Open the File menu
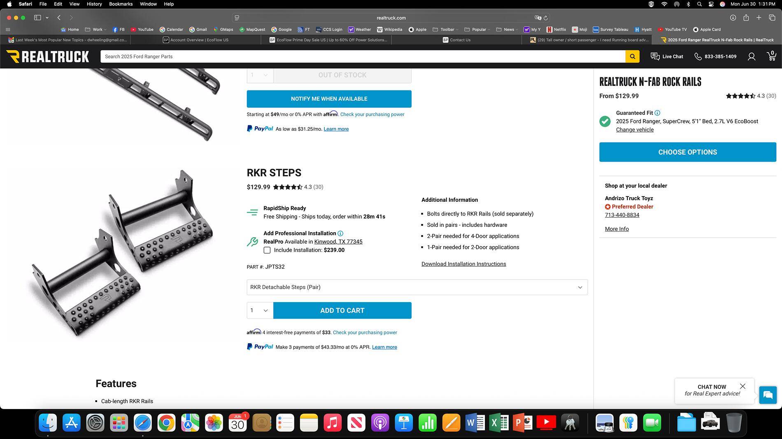Screen dimensions: 782x439 point(43,4)
